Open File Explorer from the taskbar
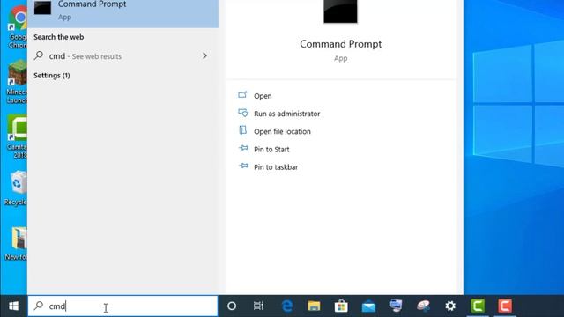The image size is (564, 317). point(314,306)
